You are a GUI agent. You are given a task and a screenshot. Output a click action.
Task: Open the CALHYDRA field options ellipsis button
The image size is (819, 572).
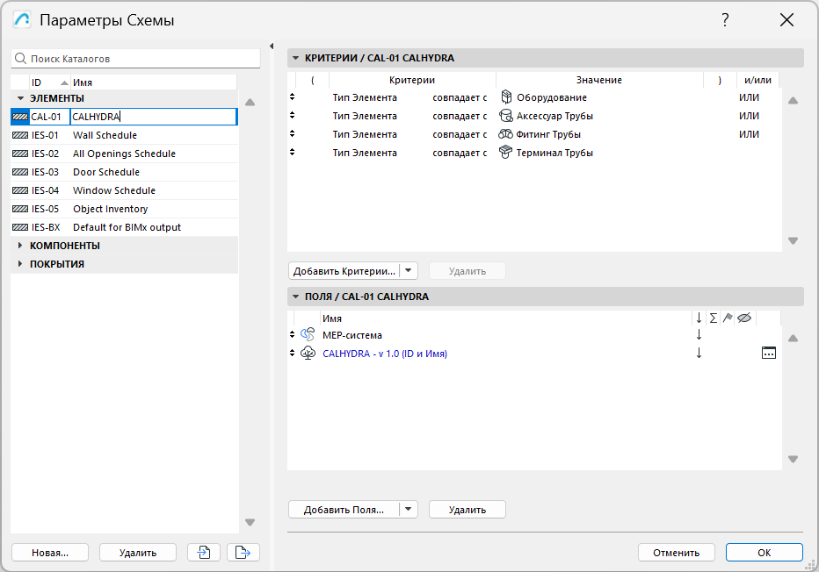[769, 354]
